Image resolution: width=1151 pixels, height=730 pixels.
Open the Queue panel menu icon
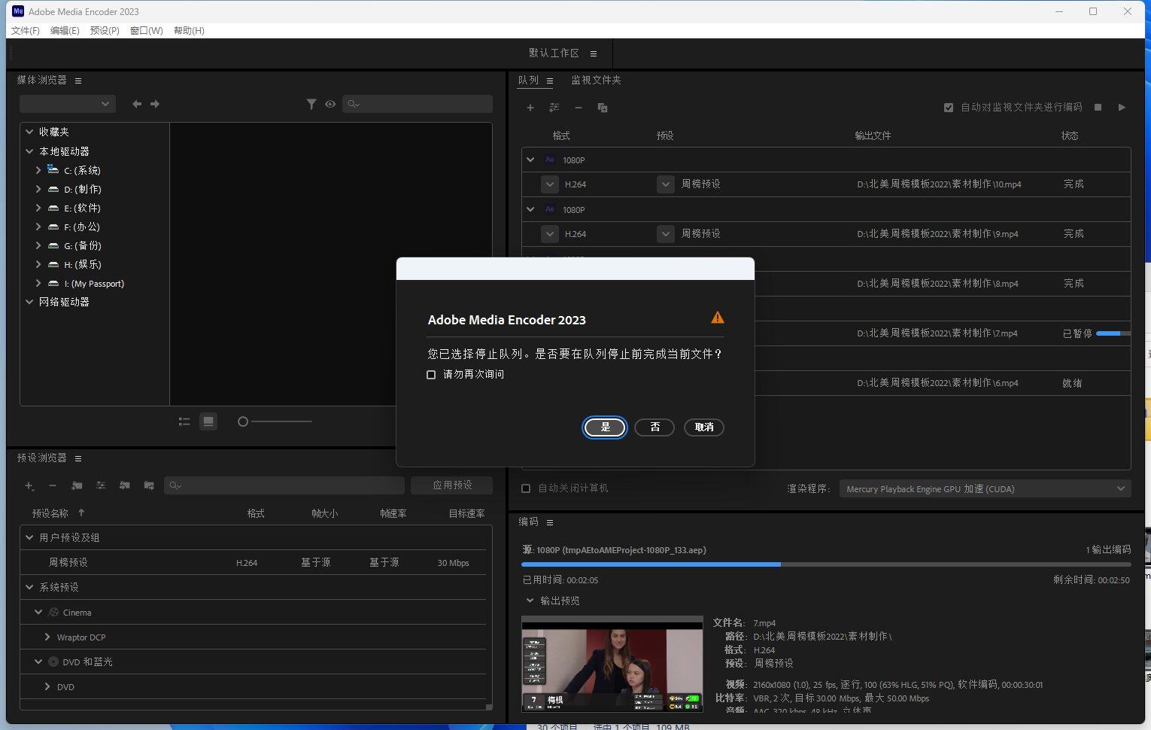[550, 81]
